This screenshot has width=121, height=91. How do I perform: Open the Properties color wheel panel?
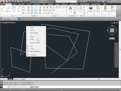[91, 9]
